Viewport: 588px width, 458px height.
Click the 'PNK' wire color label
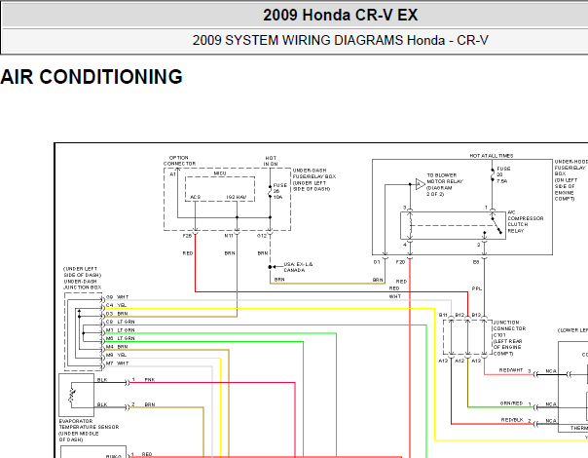click(150, 380)
